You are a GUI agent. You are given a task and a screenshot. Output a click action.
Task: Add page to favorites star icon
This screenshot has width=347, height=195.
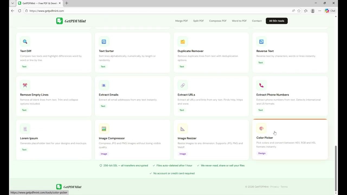point(299,11)
